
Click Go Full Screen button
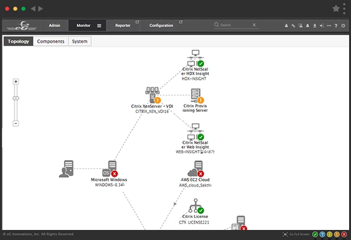296,234
